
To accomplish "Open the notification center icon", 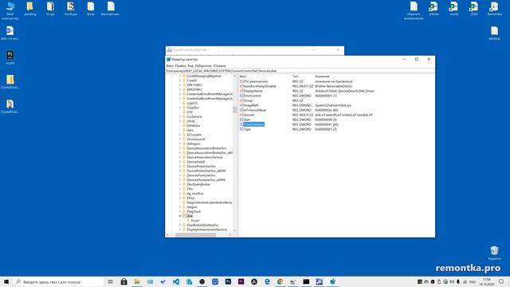I will click(x=501, y=281).
